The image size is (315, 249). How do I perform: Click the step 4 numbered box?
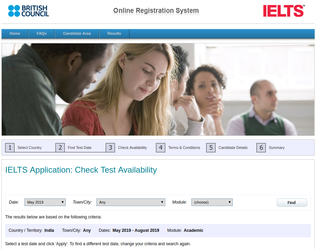(x=160, y=148)
